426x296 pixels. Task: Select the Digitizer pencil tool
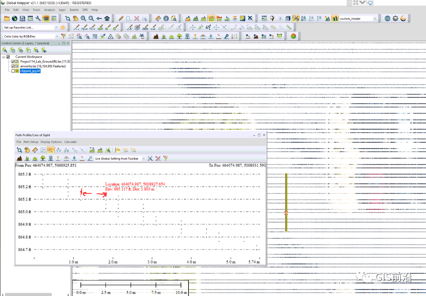tap(121, 18)
